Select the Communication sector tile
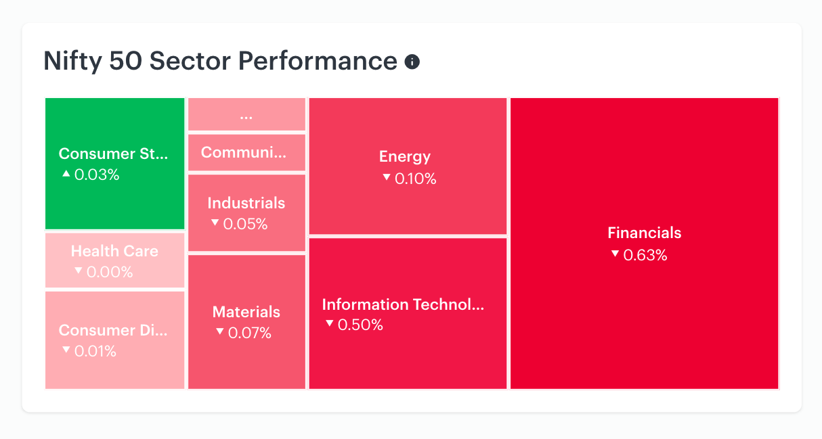This screenshot has width=822, height=439. pos(246,152)
